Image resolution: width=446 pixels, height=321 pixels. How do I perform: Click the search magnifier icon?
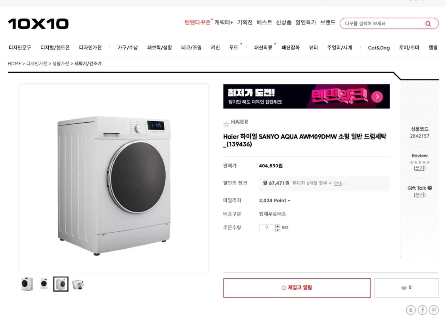point(428,24)
